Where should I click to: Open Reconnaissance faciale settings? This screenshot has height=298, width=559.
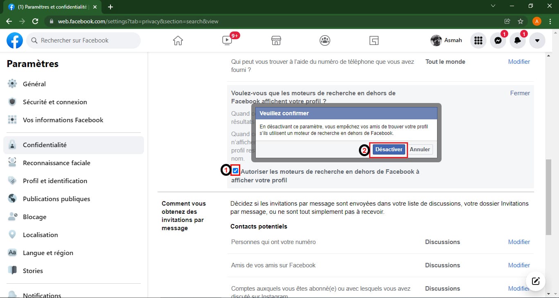(74, 163)
